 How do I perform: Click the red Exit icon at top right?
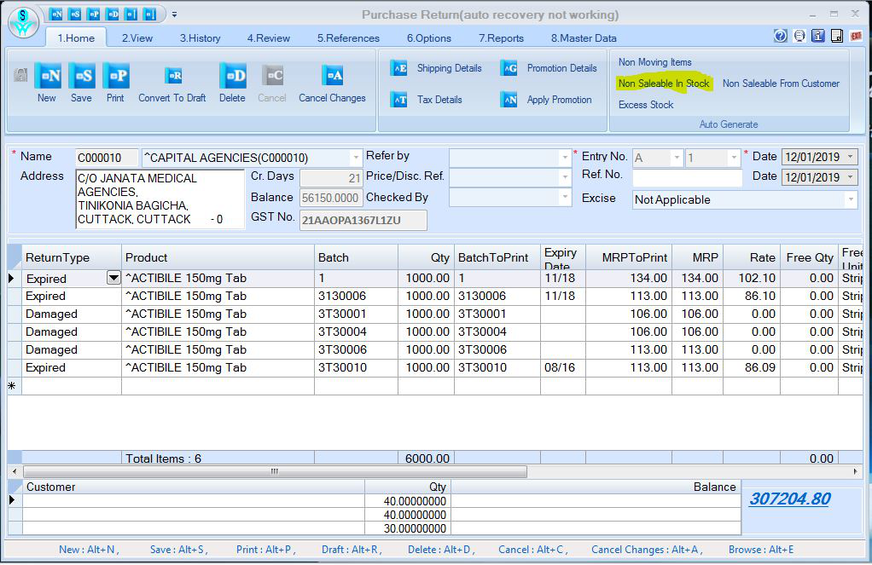coord(855,37)
